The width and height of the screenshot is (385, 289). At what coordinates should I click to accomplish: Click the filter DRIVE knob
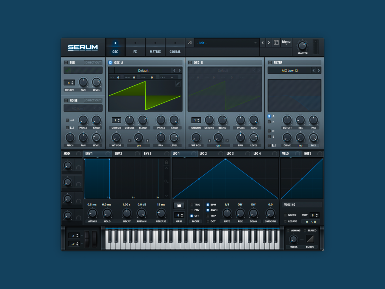[287, 138]
